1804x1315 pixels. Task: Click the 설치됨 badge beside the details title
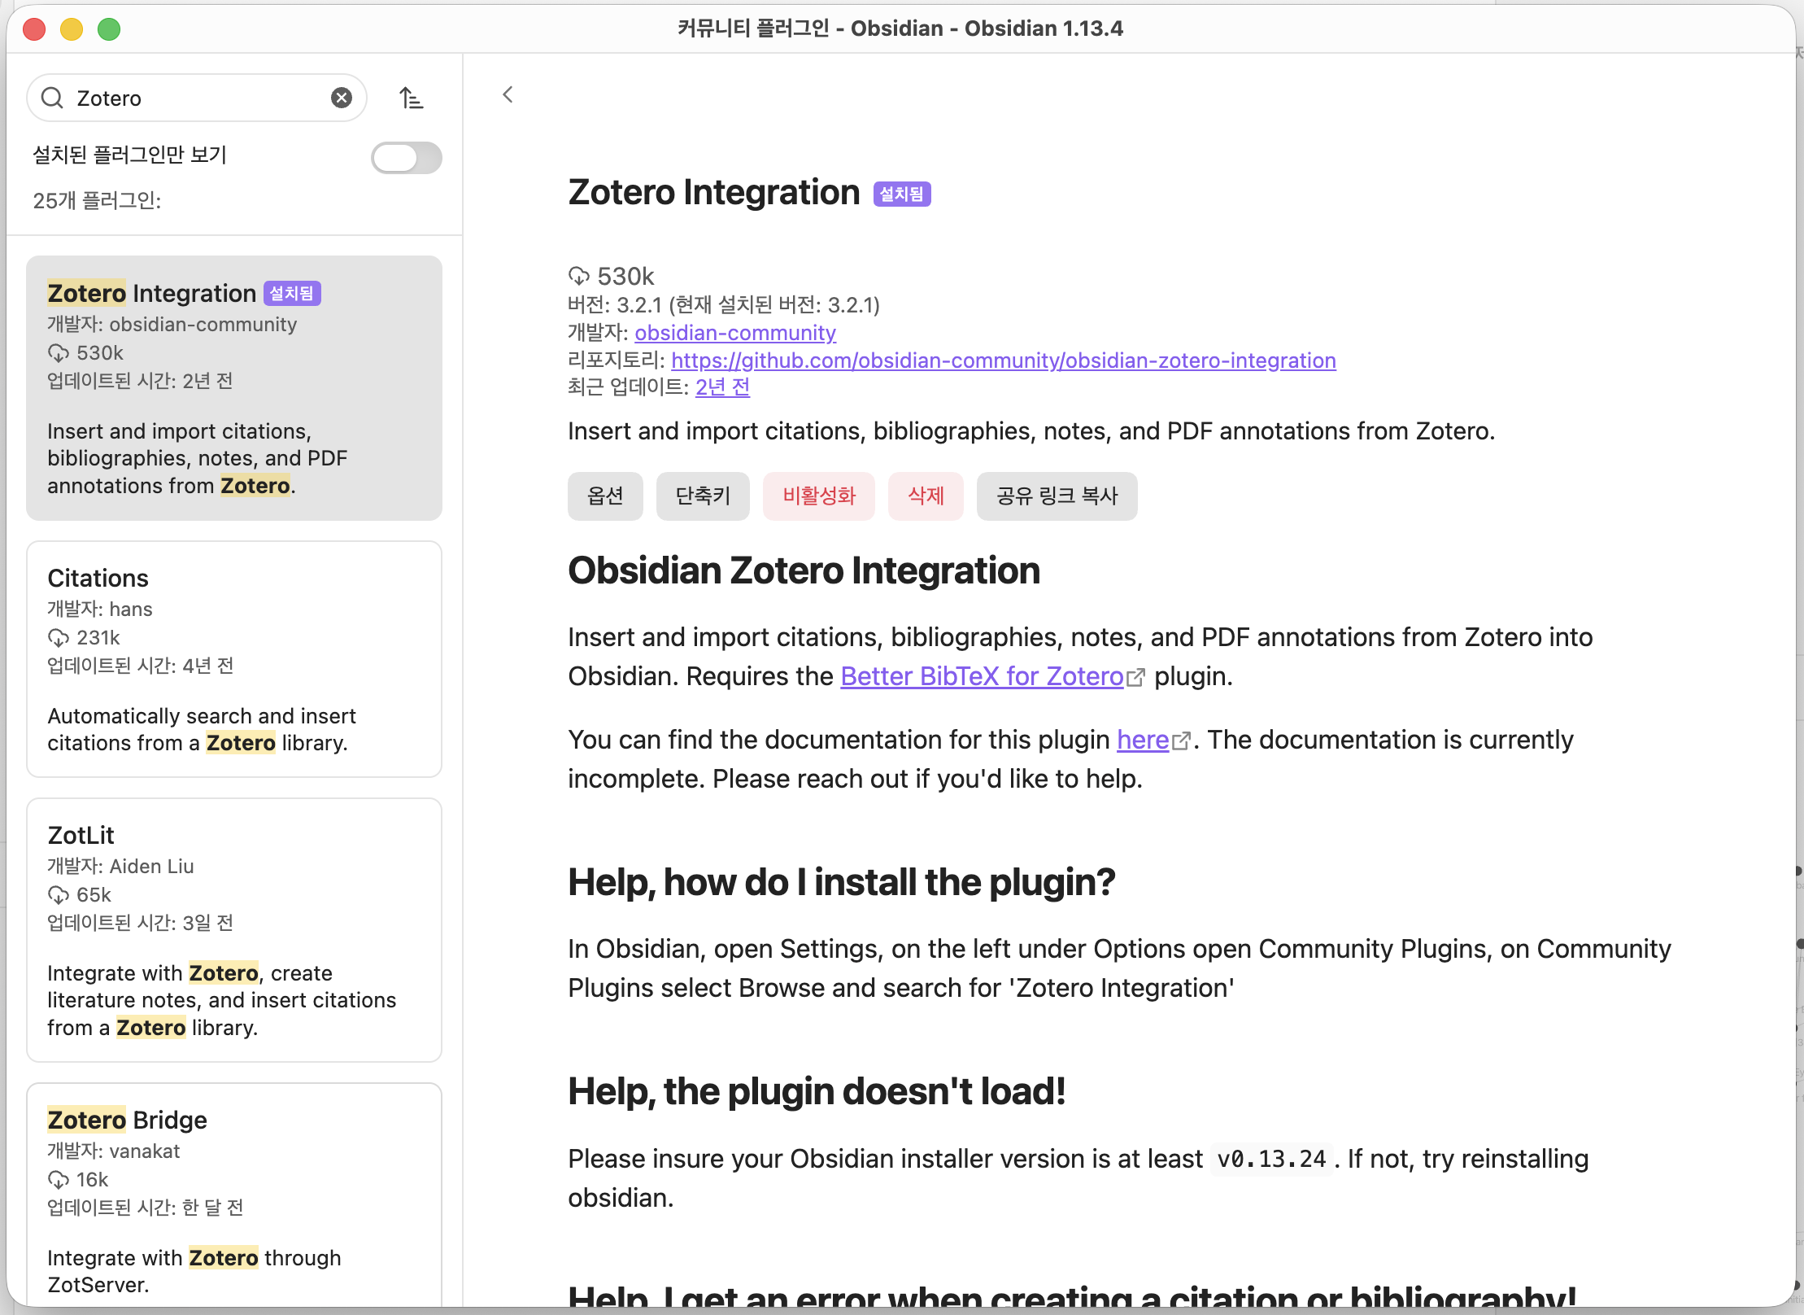pyautogui.click(x=902, y=194)
